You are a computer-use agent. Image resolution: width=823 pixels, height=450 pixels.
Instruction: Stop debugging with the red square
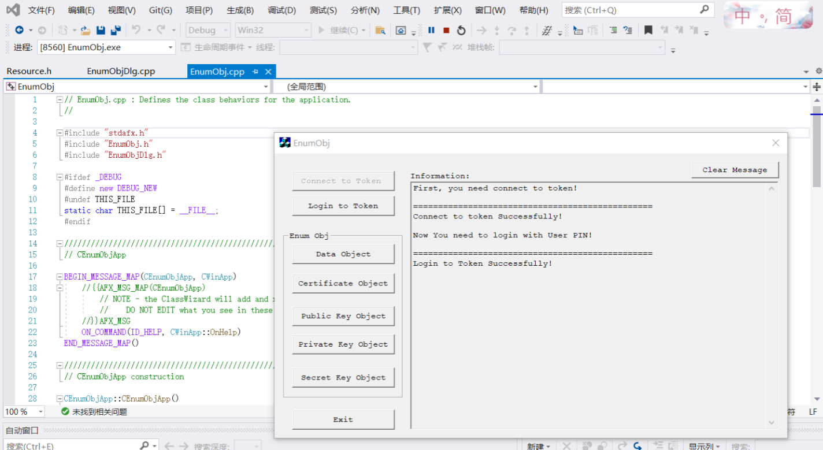click(x=446, y=30)
